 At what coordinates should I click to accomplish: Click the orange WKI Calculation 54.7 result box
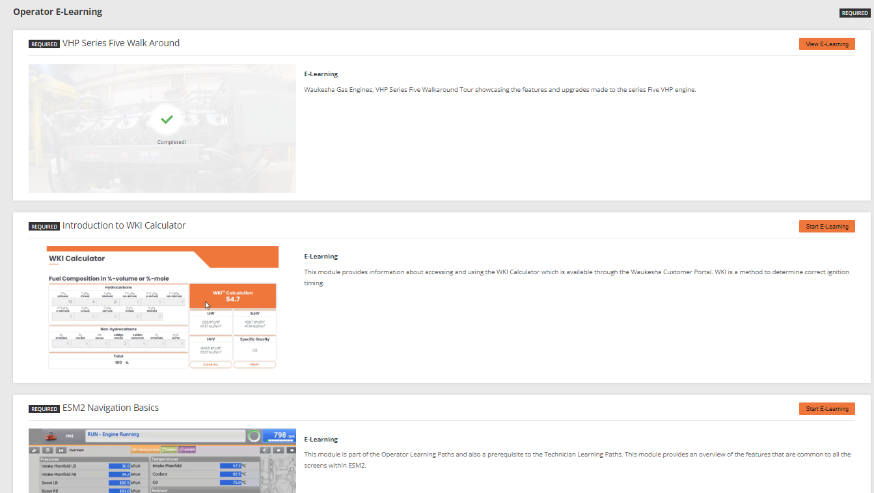[x=232, y=296]
